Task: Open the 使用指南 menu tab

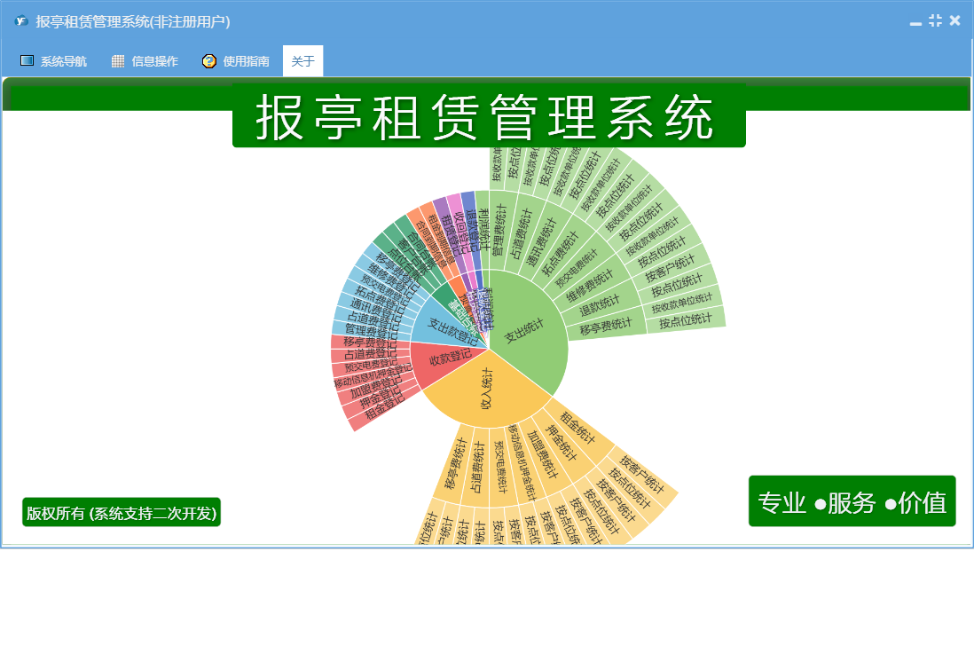Action: tap(236, 61)
